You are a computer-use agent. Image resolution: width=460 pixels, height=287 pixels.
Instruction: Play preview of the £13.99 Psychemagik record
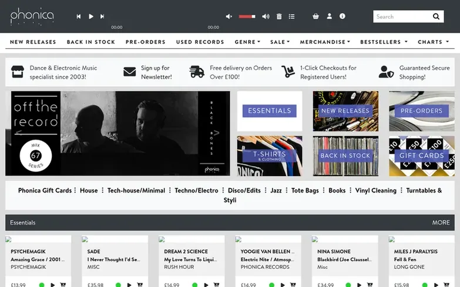point(52,285)
